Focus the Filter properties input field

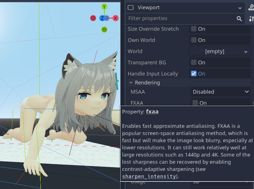click(x=181, y=18)
